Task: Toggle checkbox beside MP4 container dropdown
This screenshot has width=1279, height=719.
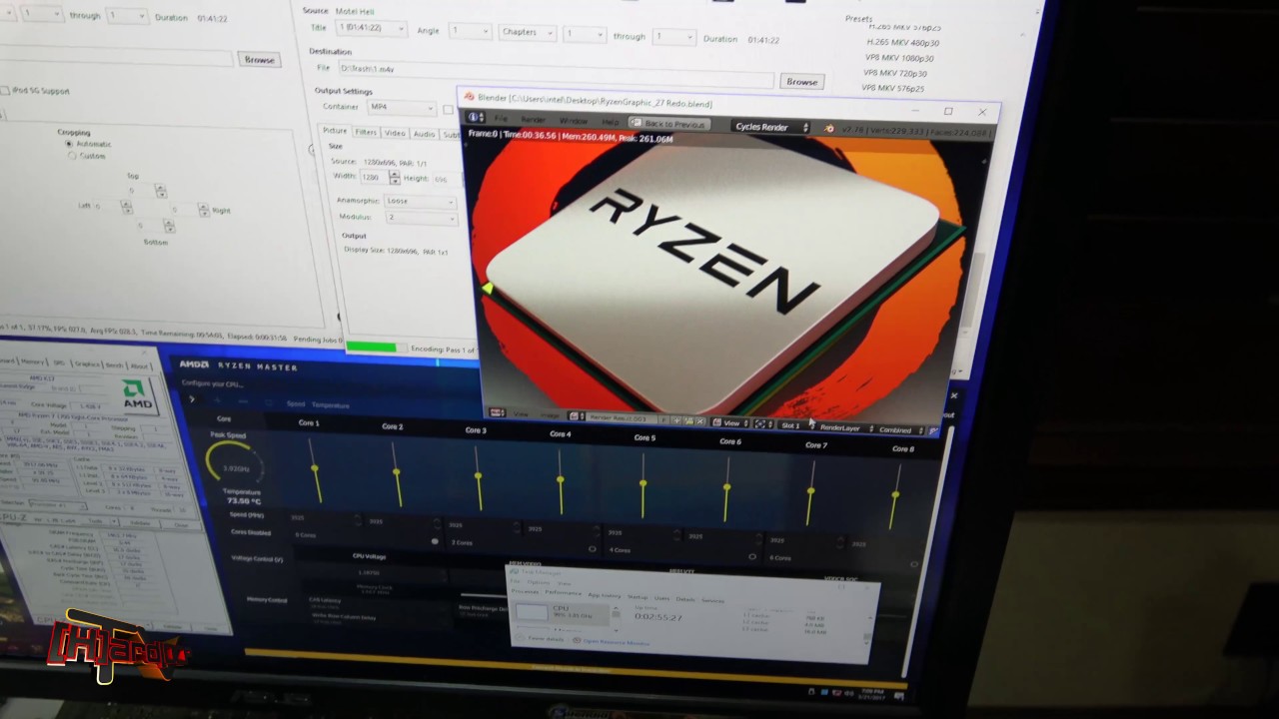Action: pyautogui.click(x=448, y=110)
